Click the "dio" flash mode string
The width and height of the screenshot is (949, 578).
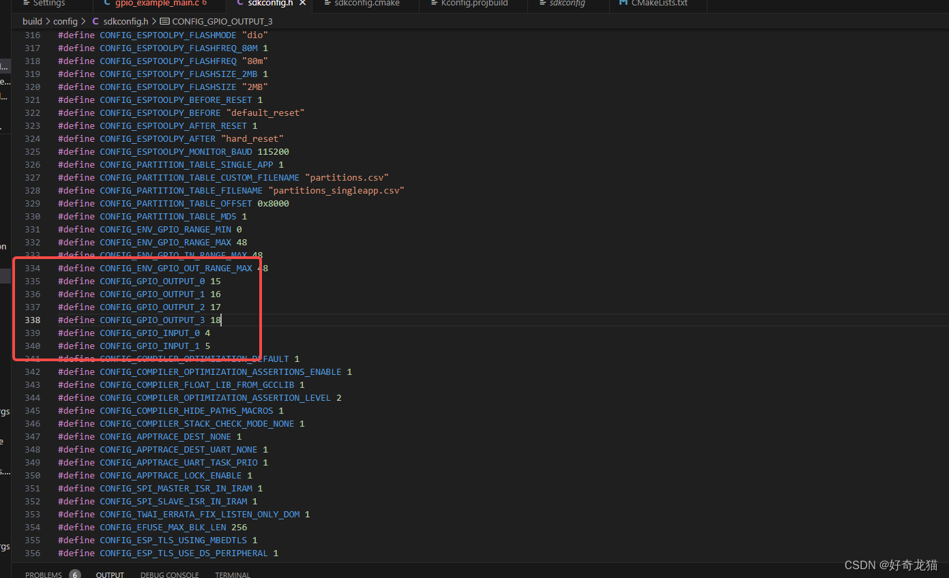(x=254, y=35)
